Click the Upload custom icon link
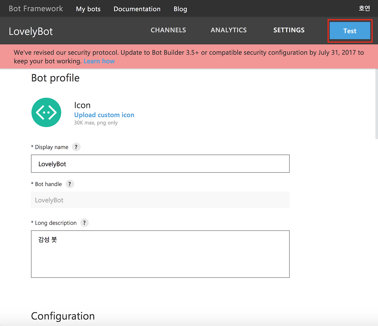Viewport: 378px width, 326px height. (x=104, y=115)
